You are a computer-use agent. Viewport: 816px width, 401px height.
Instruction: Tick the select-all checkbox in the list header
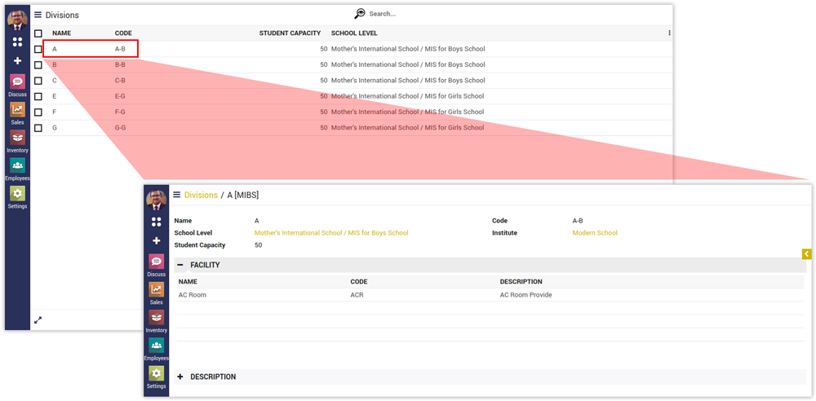click(x=38, y=33)
